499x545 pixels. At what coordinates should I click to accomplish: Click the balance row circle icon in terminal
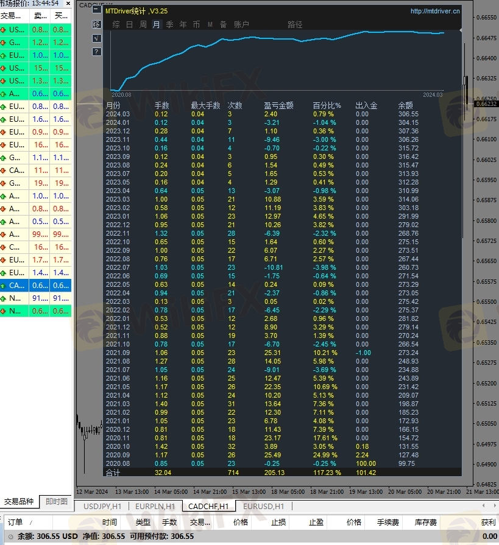pyautogui.click(x=10, y=536)
